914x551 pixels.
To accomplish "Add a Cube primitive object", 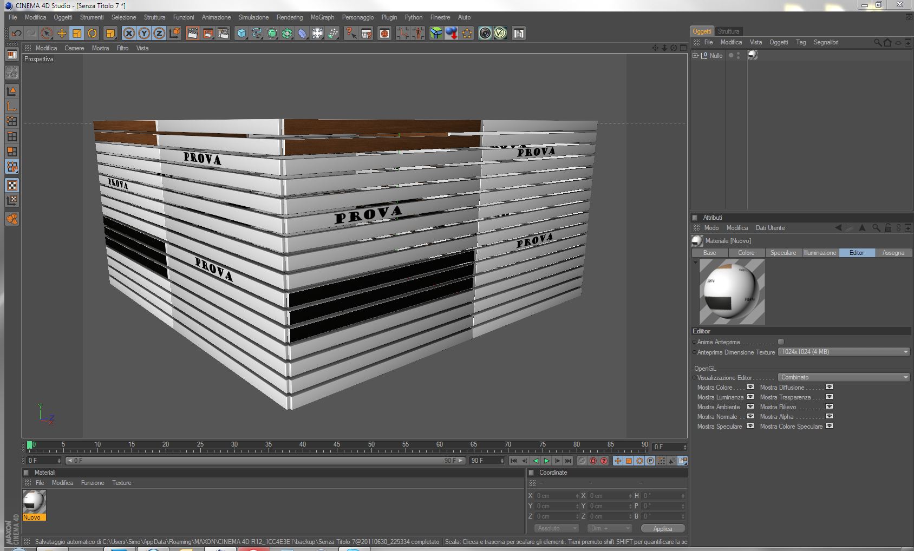I will 241,34.
